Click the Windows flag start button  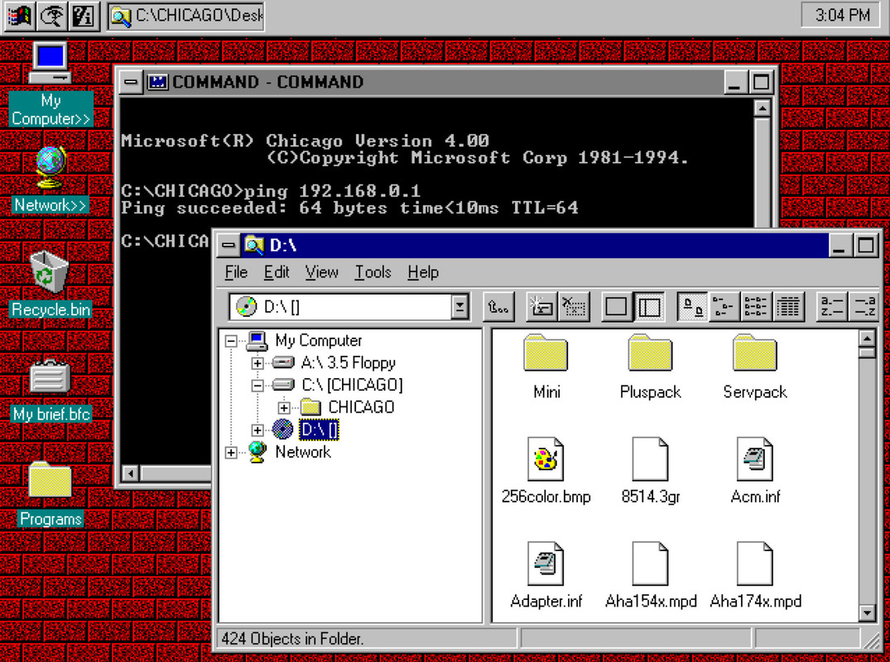tap(19, 16)
